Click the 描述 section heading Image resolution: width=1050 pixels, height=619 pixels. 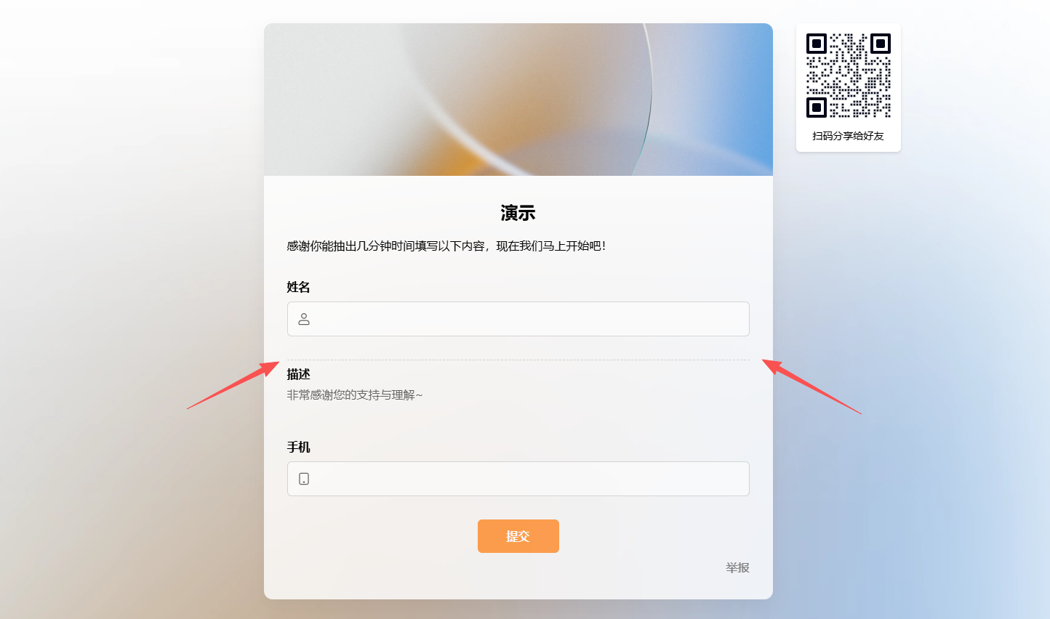[x=299, y=374]
